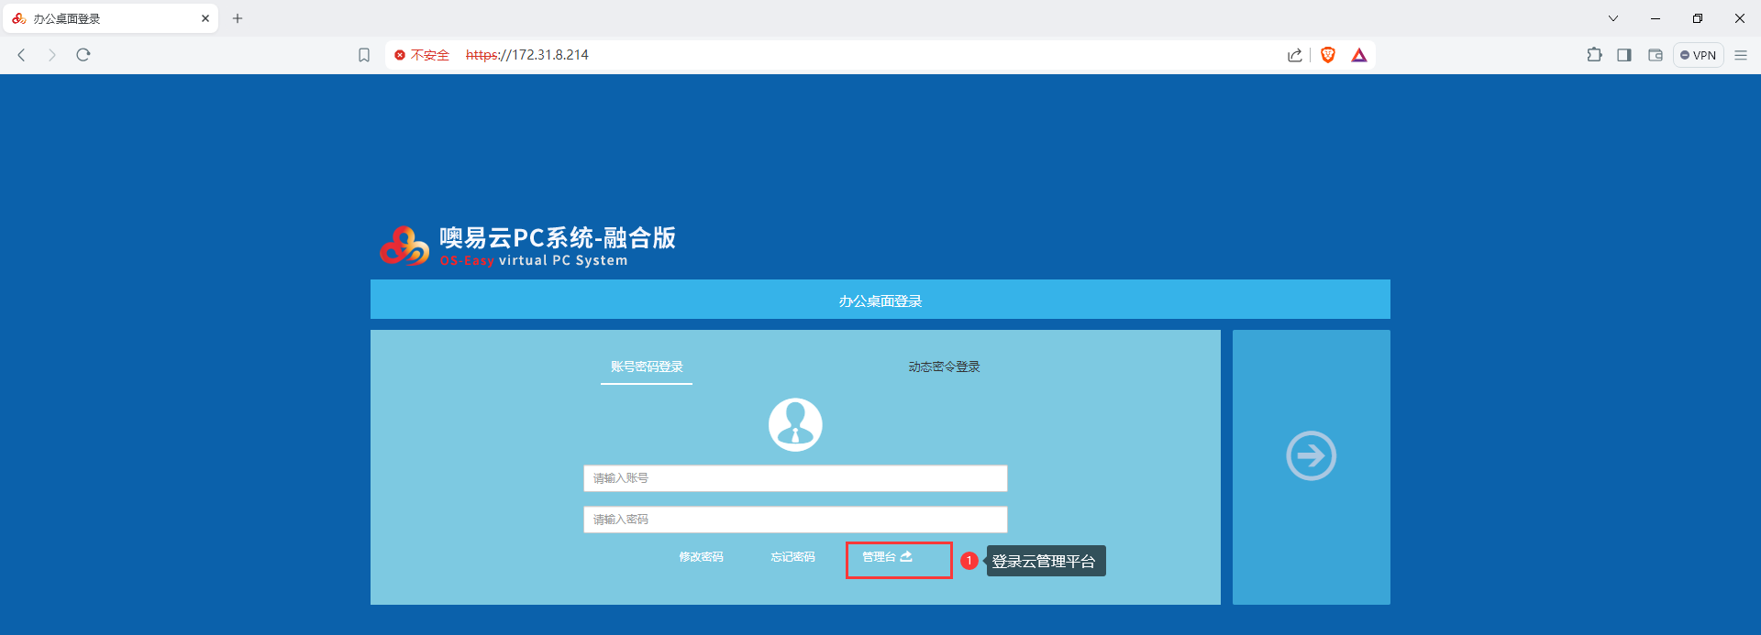The image size is (1761, 635).
Task: Click the share page icon
Action: click(x=1294, y=55)
